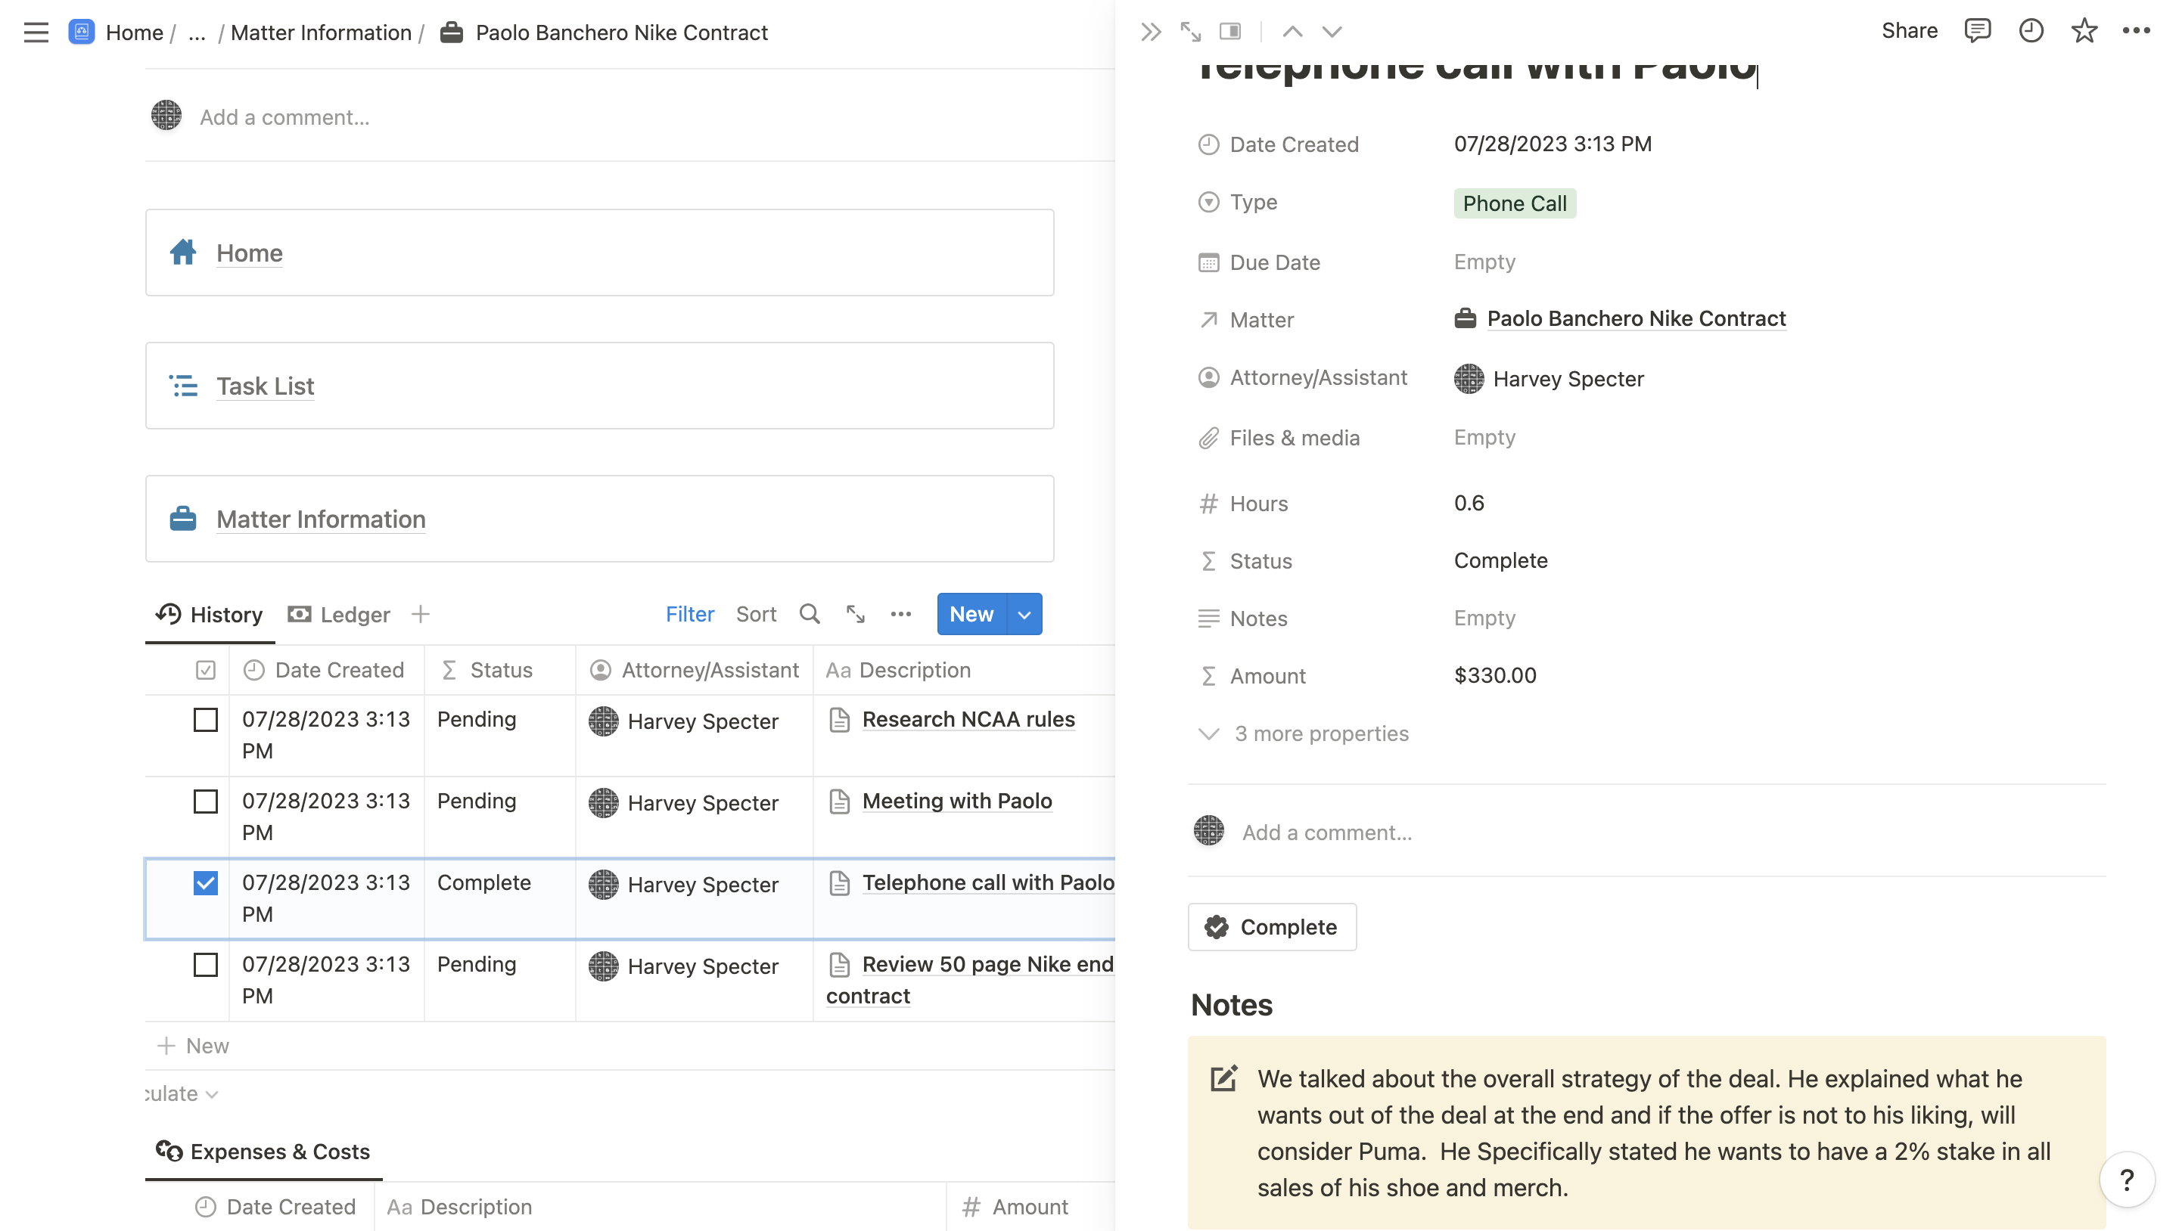The image size is (2179, 1231).
Task: Go to the previous record with up arrow
Action: (x=1292, y=32)
